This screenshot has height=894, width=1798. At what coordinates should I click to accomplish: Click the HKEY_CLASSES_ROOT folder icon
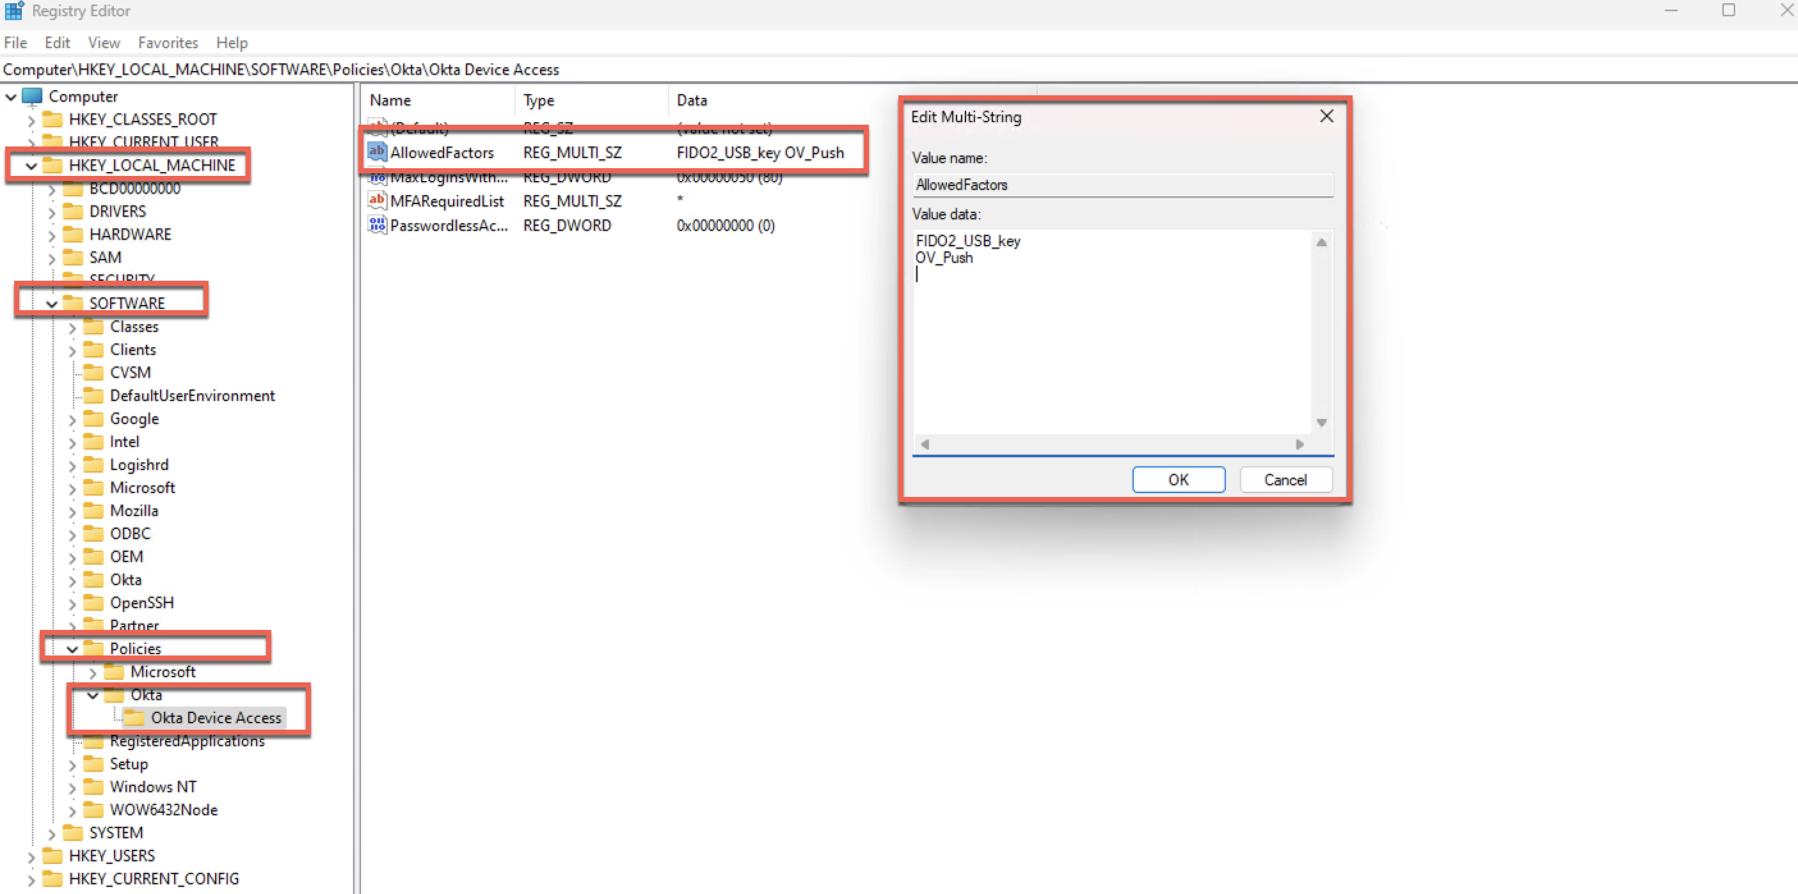[52, 119]
